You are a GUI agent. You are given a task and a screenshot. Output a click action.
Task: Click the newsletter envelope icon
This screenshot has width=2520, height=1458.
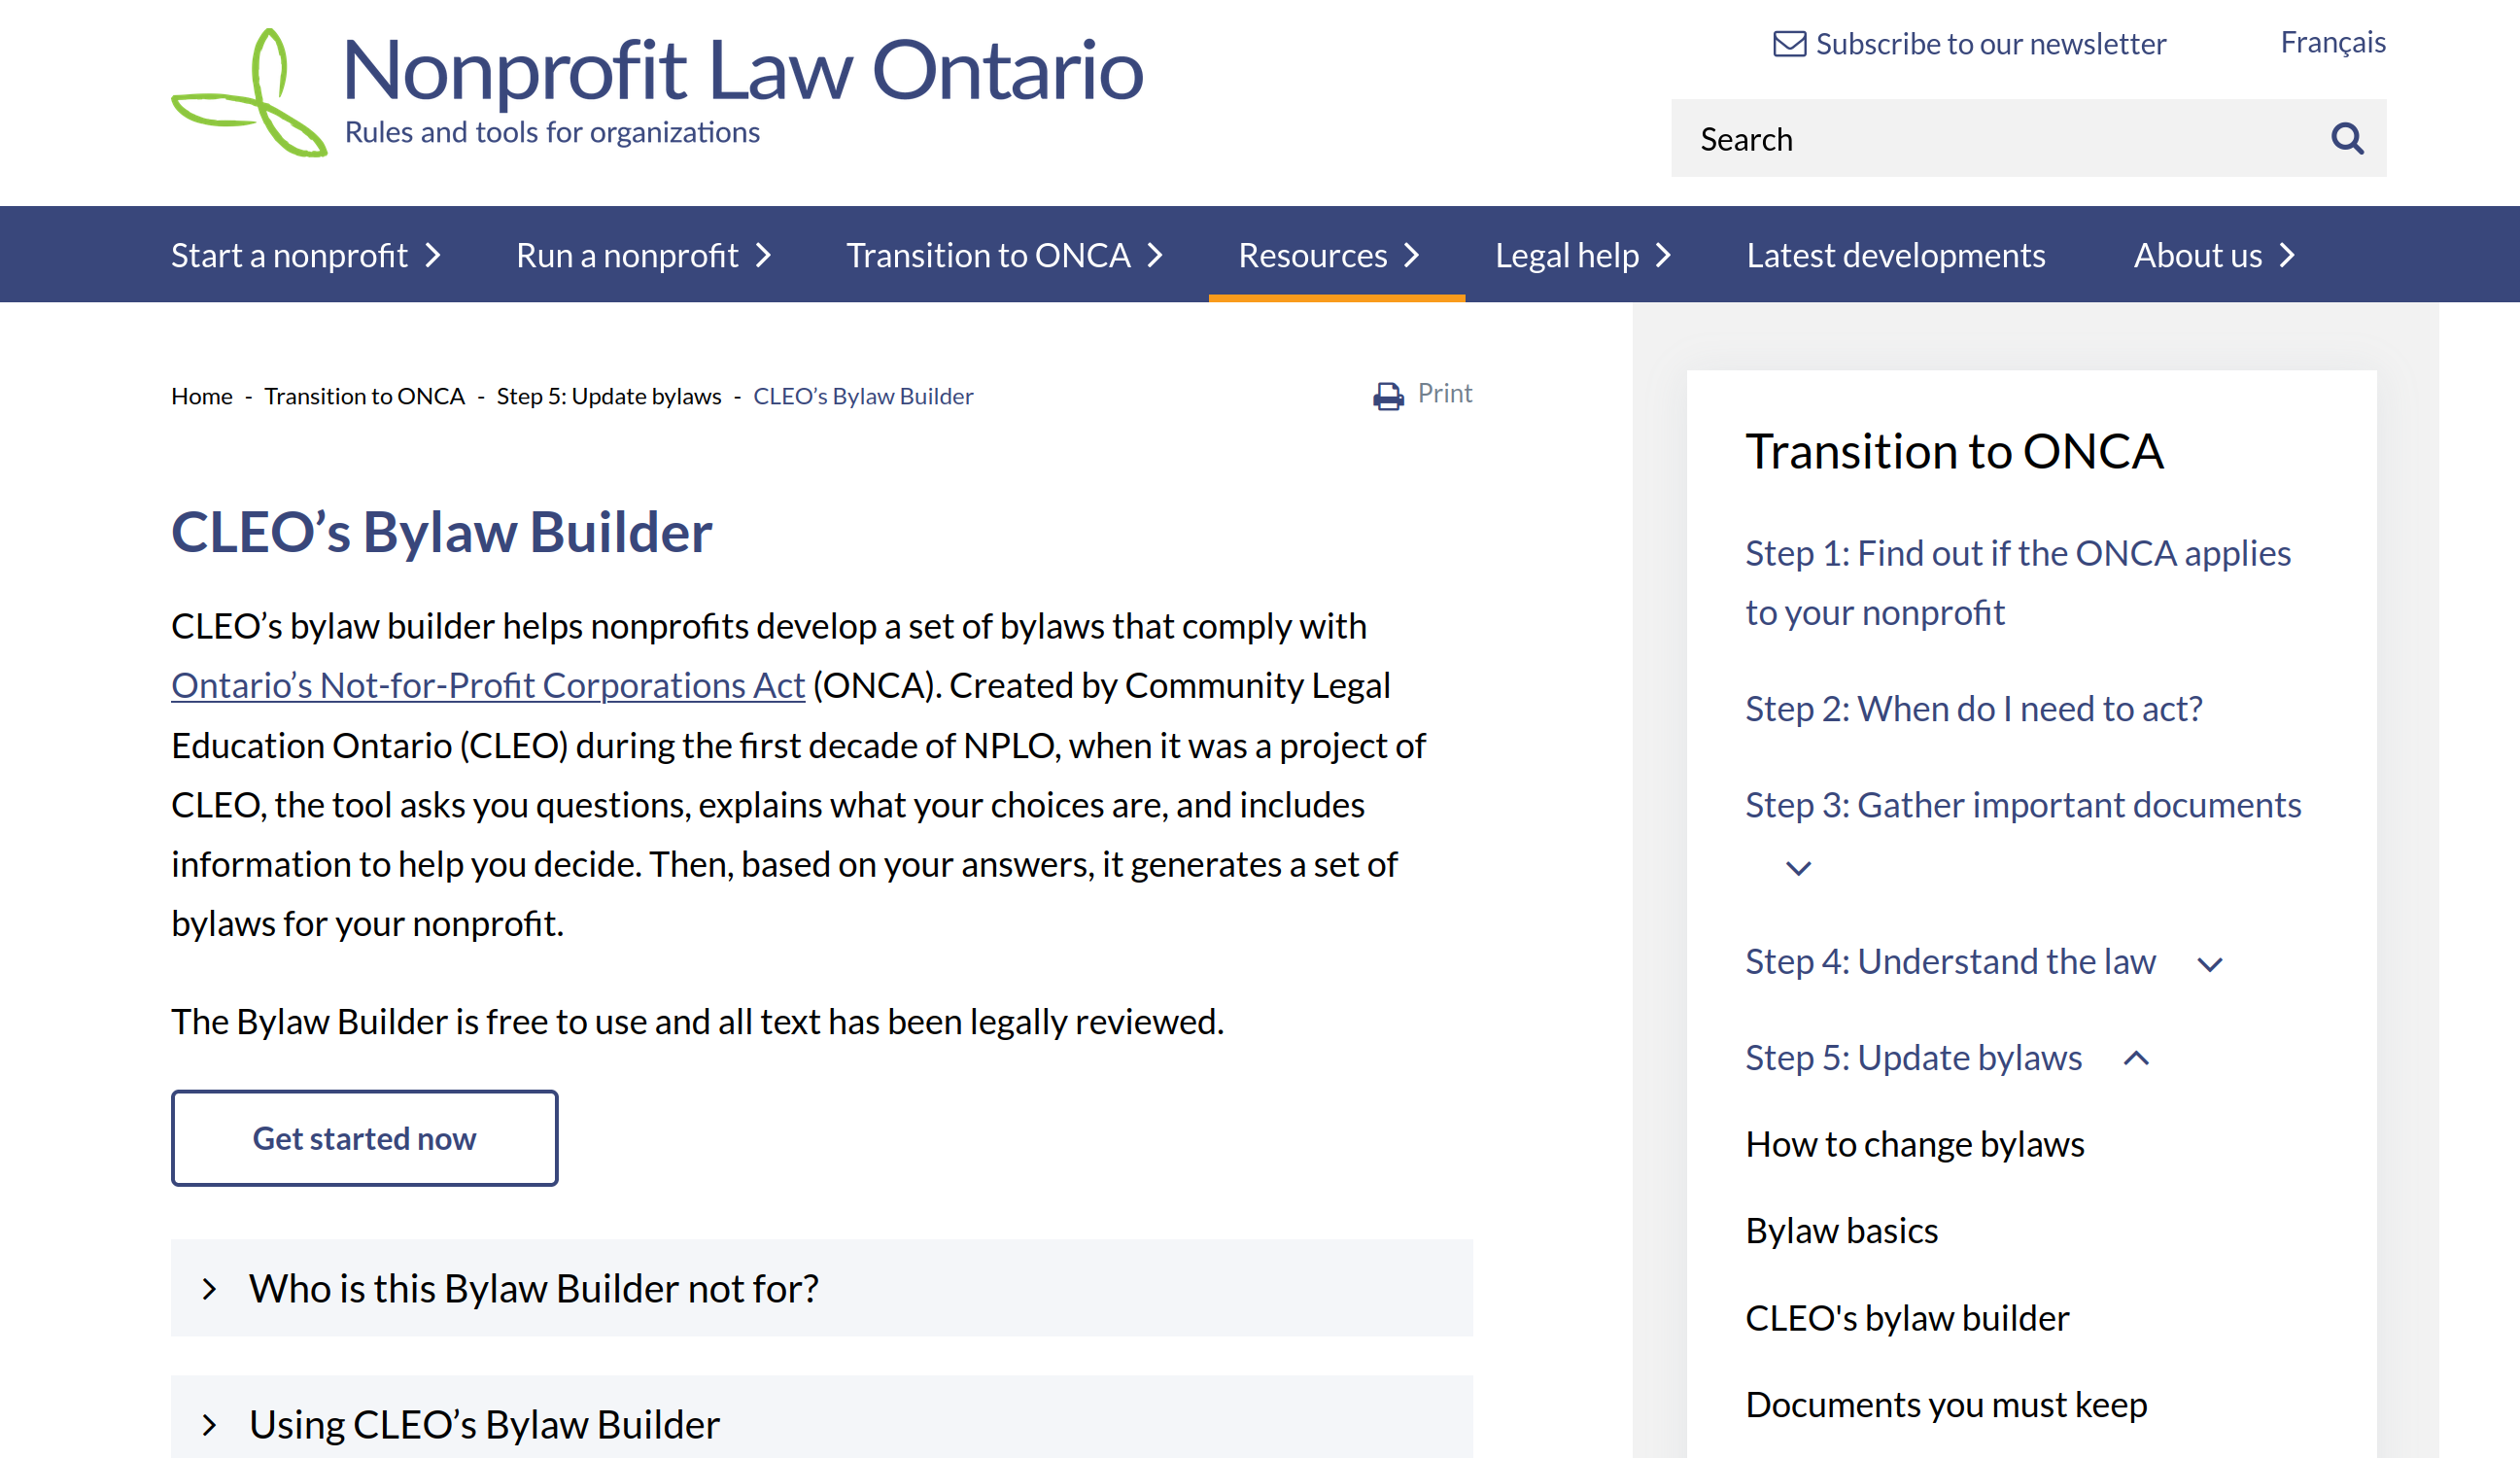click(x=1789, y=44)
